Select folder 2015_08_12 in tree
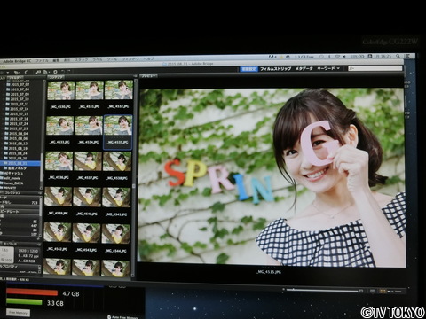426x319 pixels. (17, 144)
